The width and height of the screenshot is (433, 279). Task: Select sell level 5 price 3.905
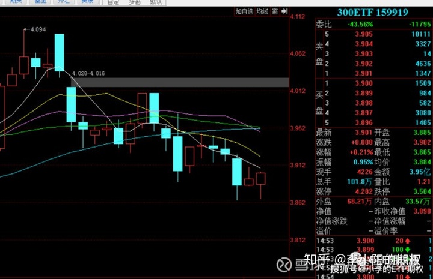click(x=364, y=34)
